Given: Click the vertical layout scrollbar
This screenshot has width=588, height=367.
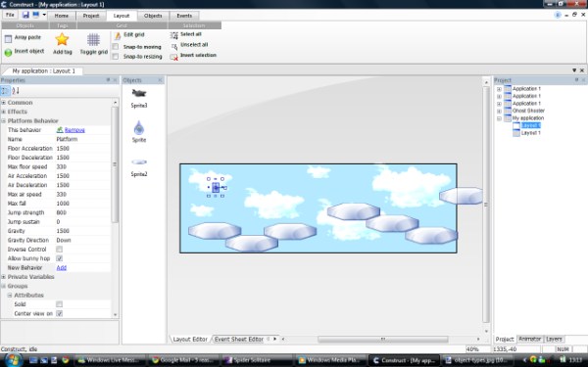Looking at the screenshot, I should coord(486,205).
